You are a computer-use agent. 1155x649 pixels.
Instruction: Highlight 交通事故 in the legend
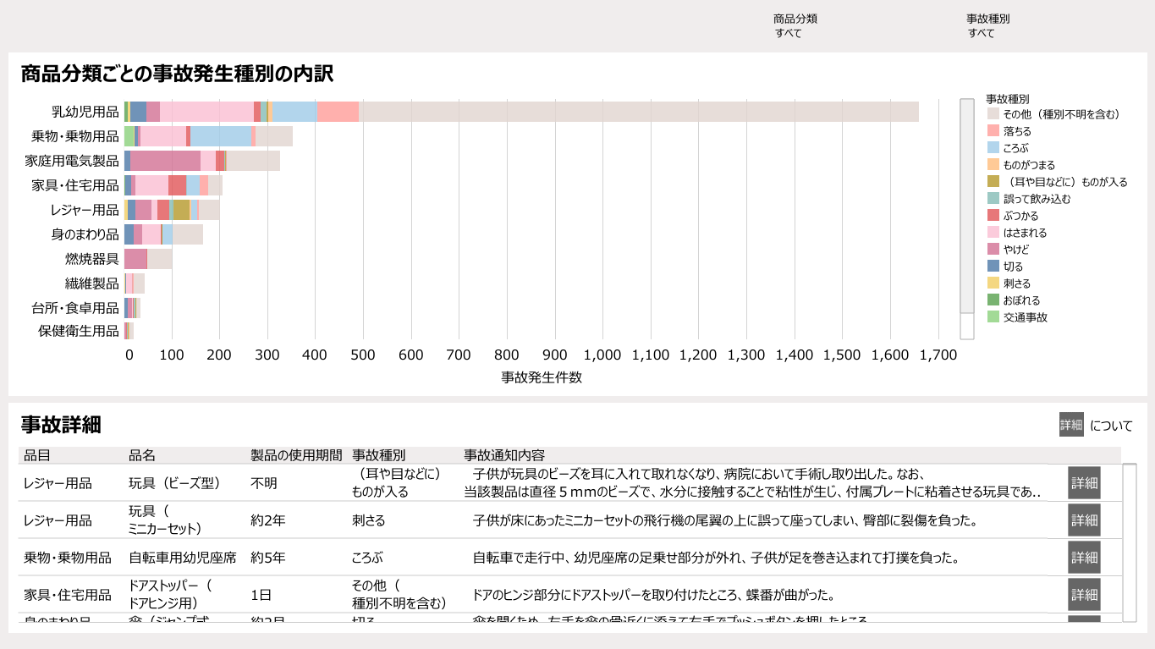[x=1025, y=317]
